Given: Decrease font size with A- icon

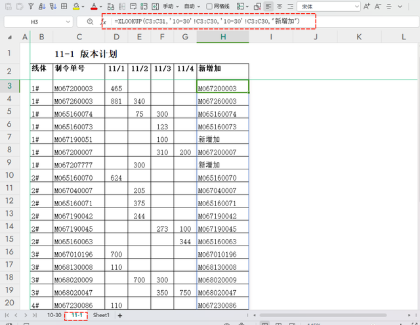Looking at the screenshot, I should pyautogui.click(x=378, y=6).
